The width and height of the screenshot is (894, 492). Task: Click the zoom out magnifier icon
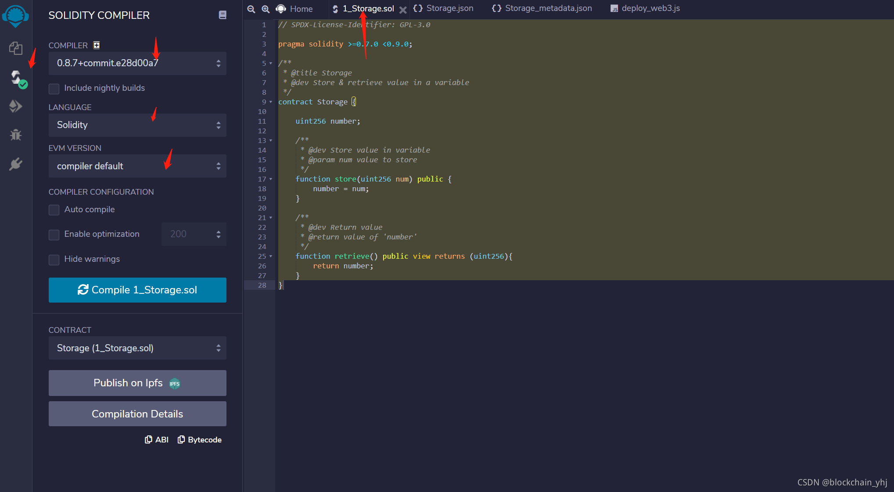pyautogui.click(x=251, y=9)
